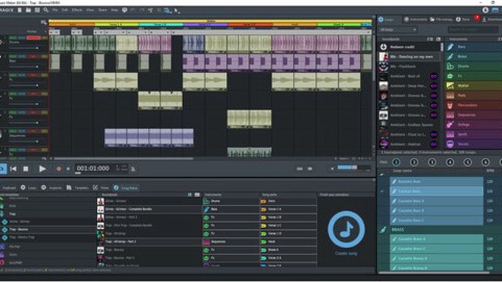This screenshot has width=502, height=282.
Task: Start playback with the play button
Action: coord(42,169)
